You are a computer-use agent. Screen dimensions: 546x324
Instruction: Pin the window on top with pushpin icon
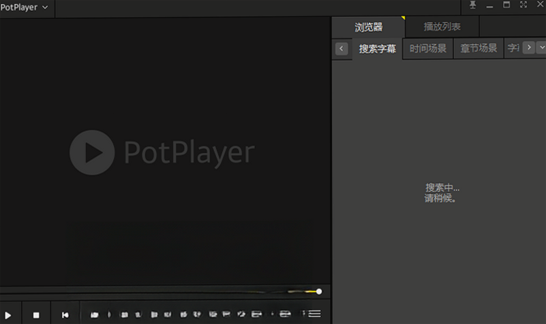[x=472, y=5]
